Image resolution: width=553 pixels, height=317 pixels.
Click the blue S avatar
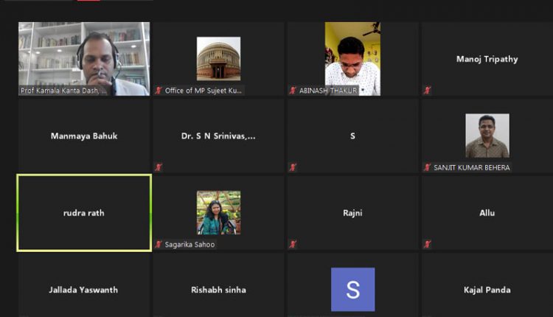point(352,289)
